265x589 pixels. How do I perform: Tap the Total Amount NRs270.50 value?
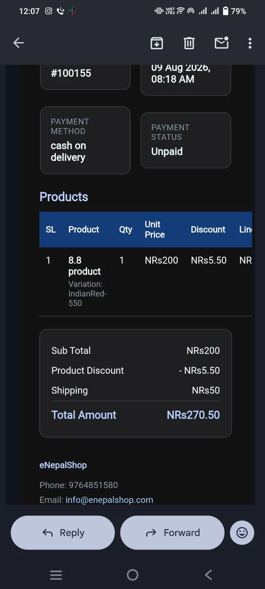[193, 415]
